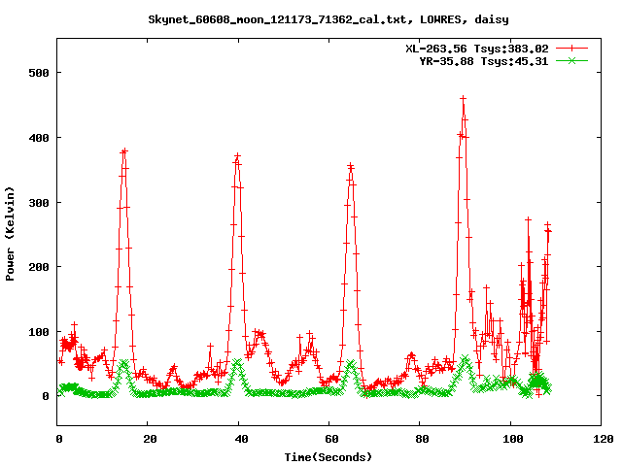Select the XL-263.56 Tsys:383.02 legend label
This screenshot has height=466, width=622.
click(477, 49)
